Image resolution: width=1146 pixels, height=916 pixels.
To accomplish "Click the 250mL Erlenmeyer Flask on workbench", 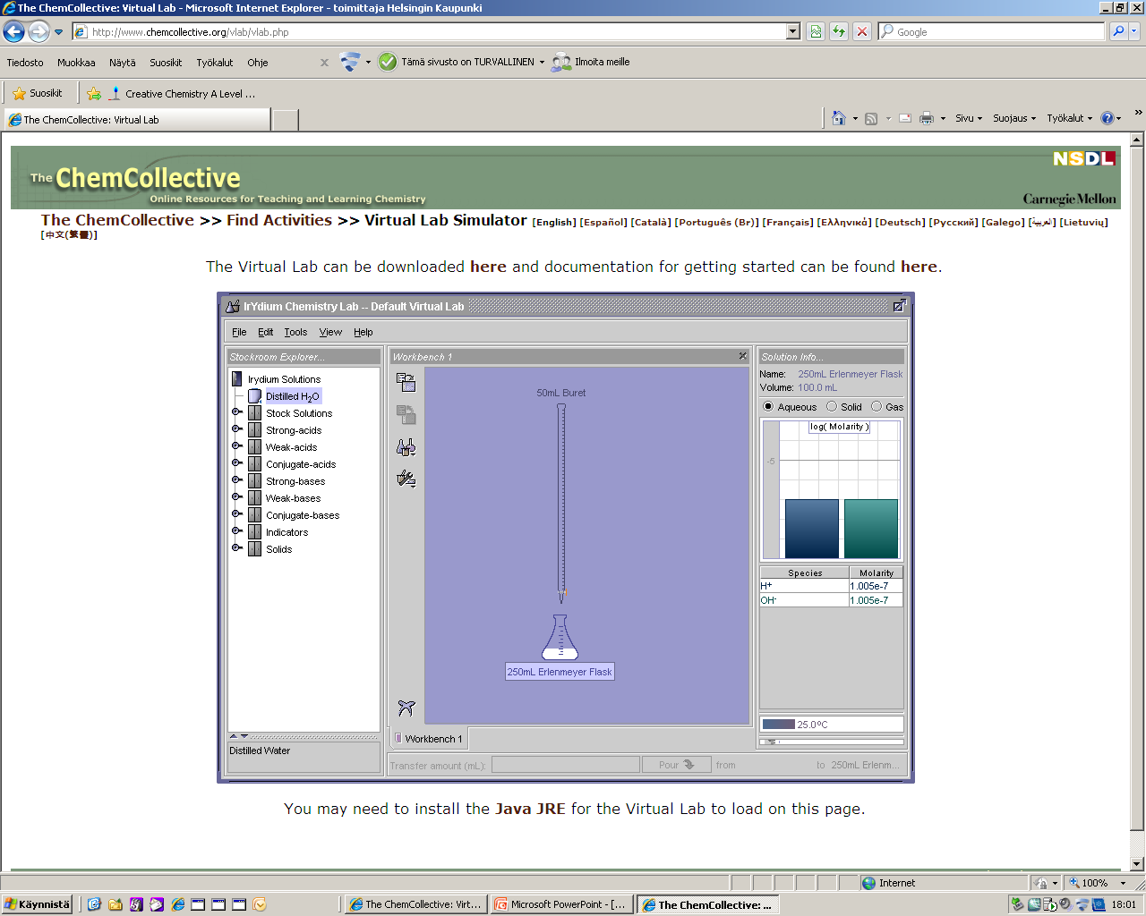I will tap(560, 637).
